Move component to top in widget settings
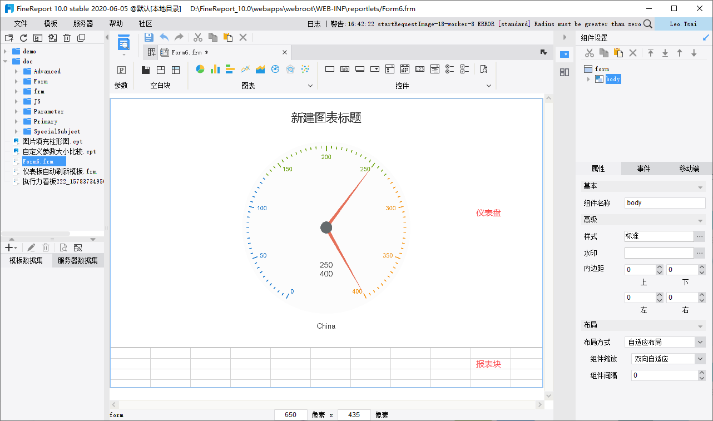The height and width of the screenshot is (421, 713). (650, 53)
